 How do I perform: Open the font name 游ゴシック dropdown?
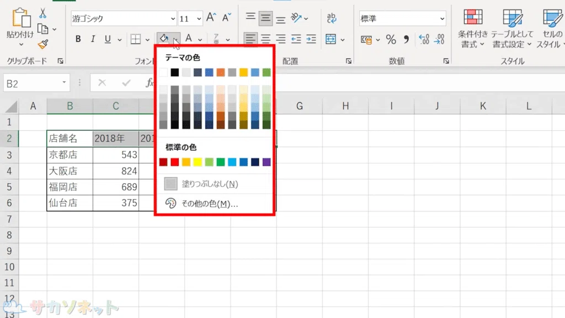(x=173, y=18)
